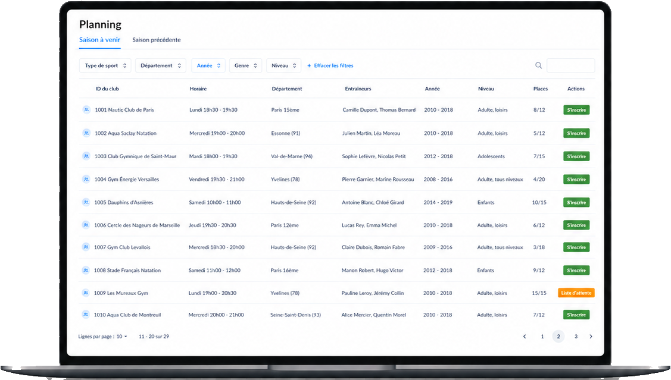
Task: Go to the next page with the right arrow
Action: 591,337
